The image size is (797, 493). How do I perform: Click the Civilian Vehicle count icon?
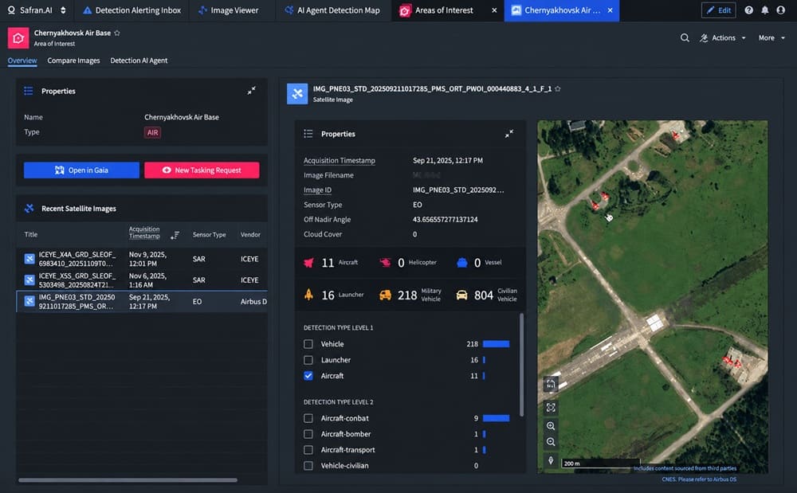461,295
